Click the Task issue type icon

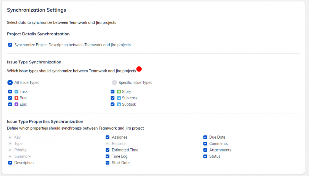pyautogui.click(x=16, y=91)
